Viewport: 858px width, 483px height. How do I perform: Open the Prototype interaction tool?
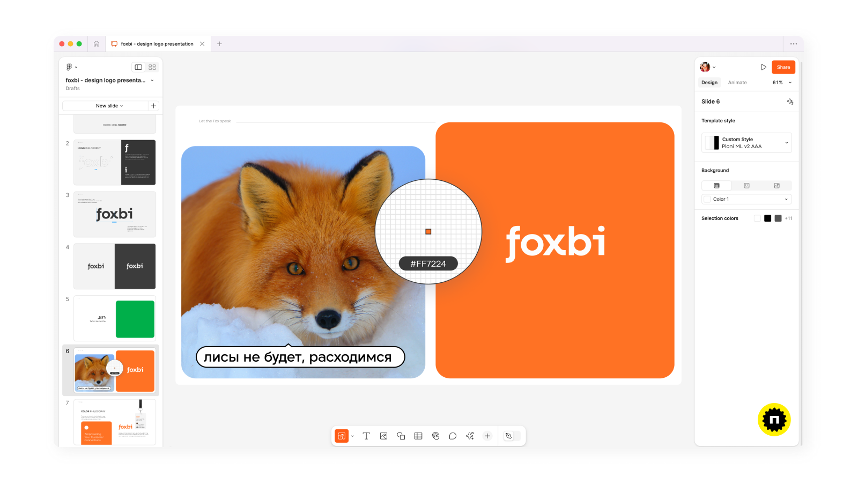(x=436, y=436)
